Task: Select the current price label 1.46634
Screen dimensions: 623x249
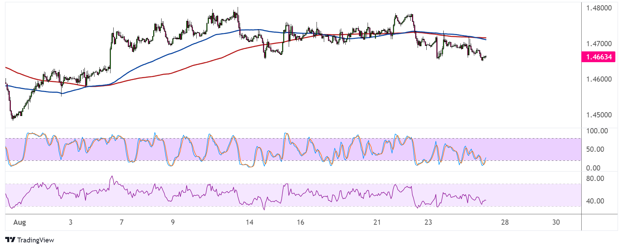Action: (x=598, y=57)
